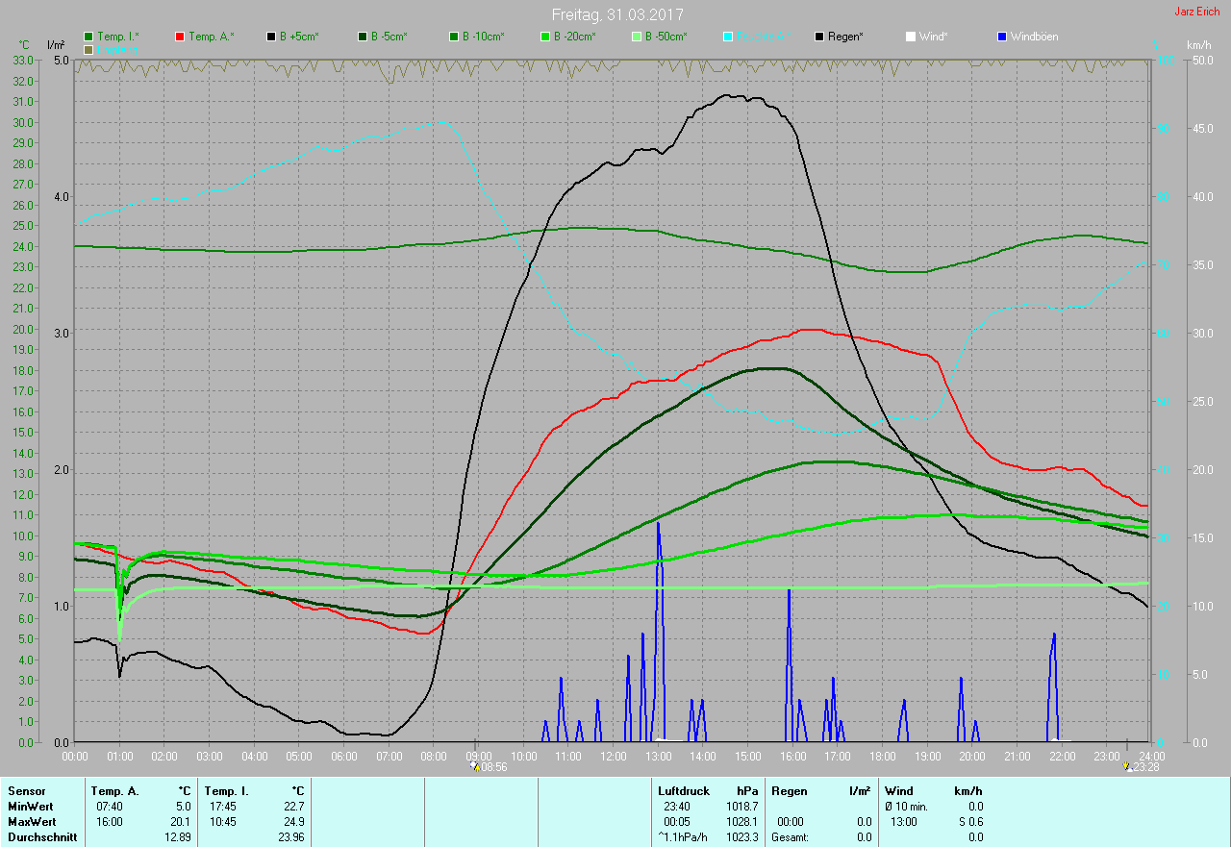Click the blue Windböen legend swatch
The width and height of the screenshot is (1231, 847).
tap(1002, 37)
